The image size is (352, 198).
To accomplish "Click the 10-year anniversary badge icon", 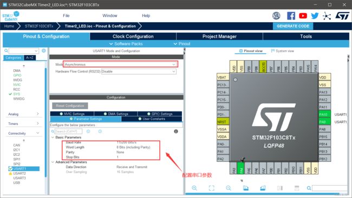I will [x=276, y=16].
